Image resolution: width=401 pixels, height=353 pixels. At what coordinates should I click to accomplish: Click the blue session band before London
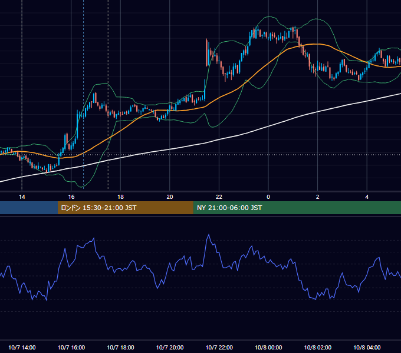pyautogui.click(x=29, y=208)
